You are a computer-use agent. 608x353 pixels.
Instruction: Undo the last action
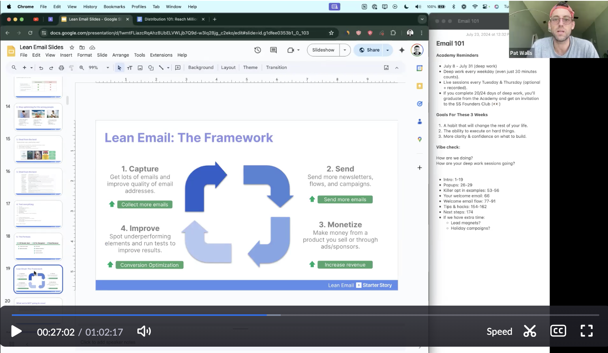[41, 68]
